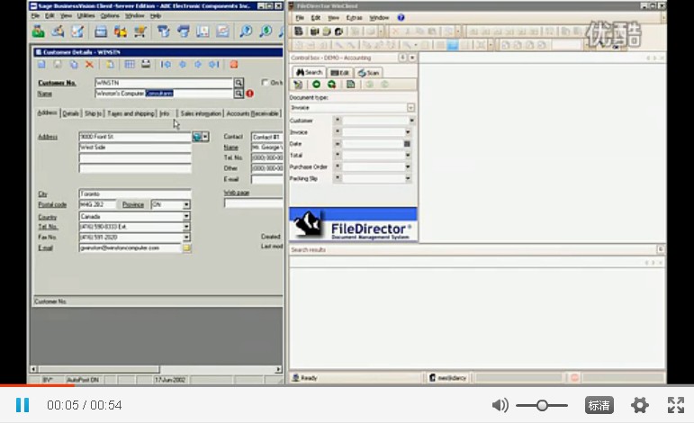Expand the Purchase Order field dropdown
The height and width of the screenshot is (423, 694).
click(408, 166)
